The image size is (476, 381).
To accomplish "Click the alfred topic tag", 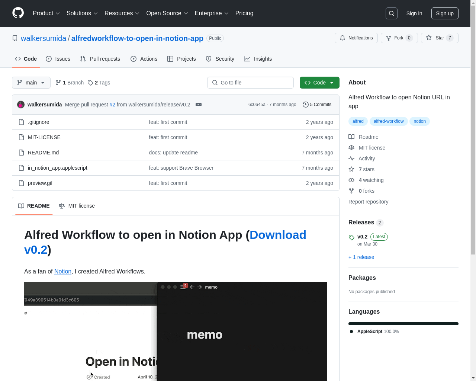I will tap(358, 121).
